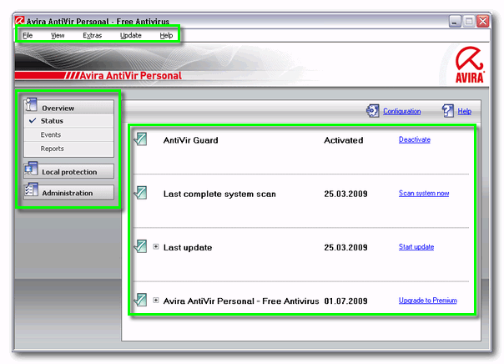The image size is (504, 364).
Task: Click the Last update status check icon
Action: pos(140,246)
